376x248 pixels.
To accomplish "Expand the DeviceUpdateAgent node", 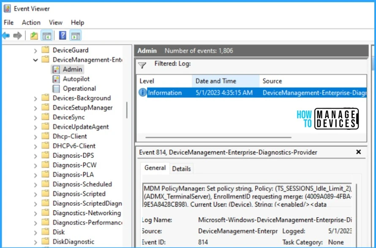I will pos(35,127).
